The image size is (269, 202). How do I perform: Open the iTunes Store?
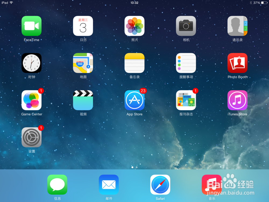pyautogui.click(x=238, y=100)
